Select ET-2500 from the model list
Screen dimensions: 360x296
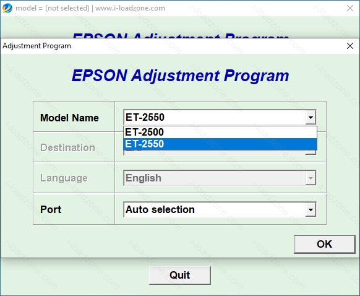pos(220,132)
